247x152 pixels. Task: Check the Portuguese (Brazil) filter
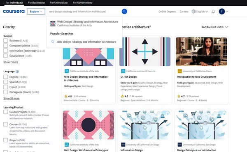[x=5, y=92]
